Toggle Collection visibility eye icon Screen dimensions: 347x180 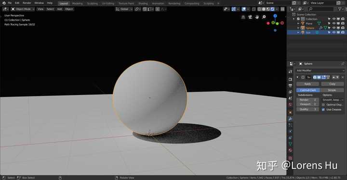tap(334, 19)
